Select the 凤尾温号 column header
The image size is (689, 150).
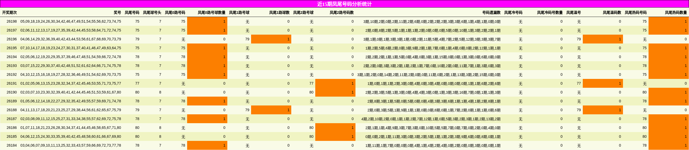point(573,12)
